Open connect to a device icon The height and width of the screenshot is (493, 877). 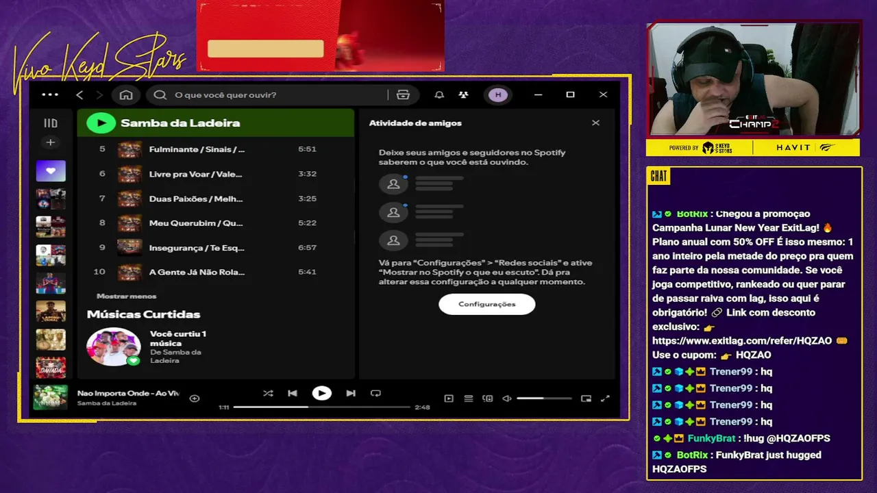pyautogui.click(x=488, y=398)
